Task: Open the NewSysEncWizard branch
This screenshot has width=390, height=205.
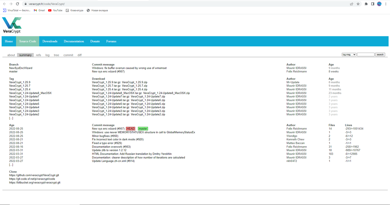Action: pyautogui.click(x=21, y=68)
